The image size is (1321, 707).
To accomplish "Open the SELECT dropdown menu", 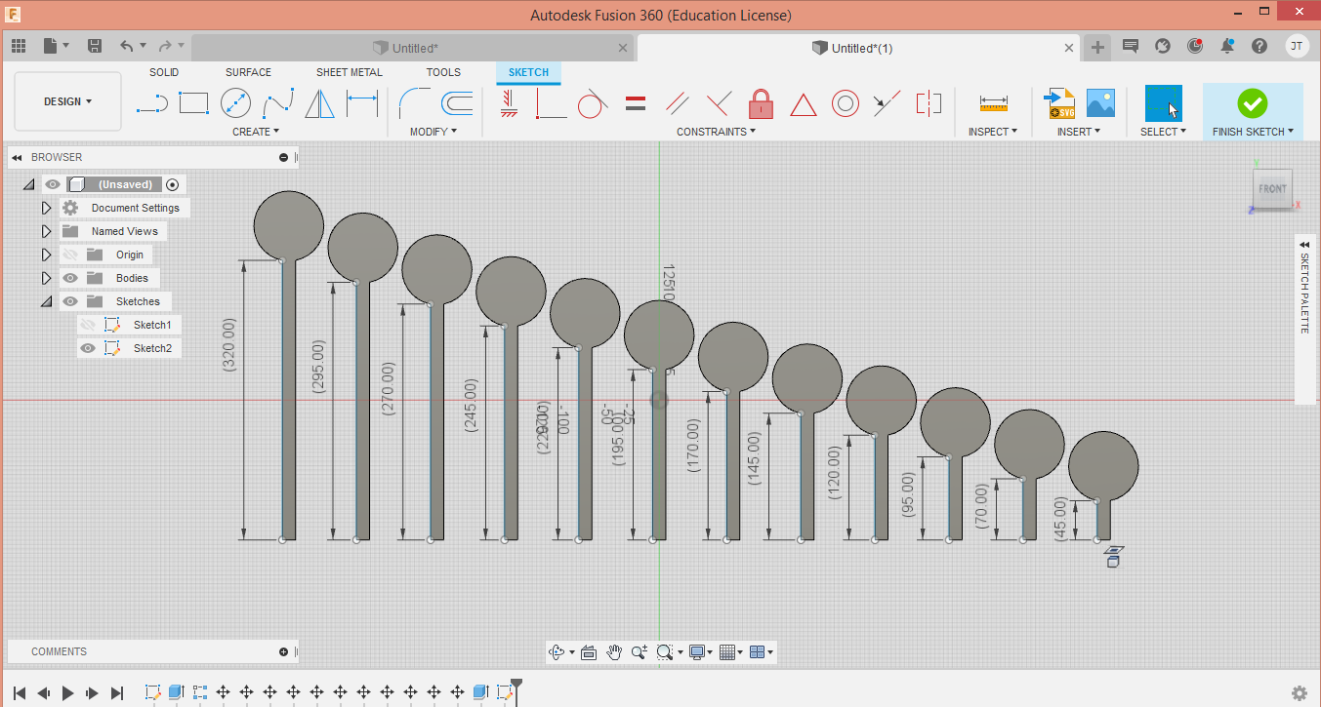I will [x=1164, y=132].
